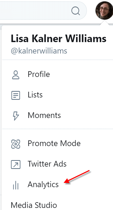Click the Lisa Kalner Williams name

pyautogui.click(x=59, y=38)
